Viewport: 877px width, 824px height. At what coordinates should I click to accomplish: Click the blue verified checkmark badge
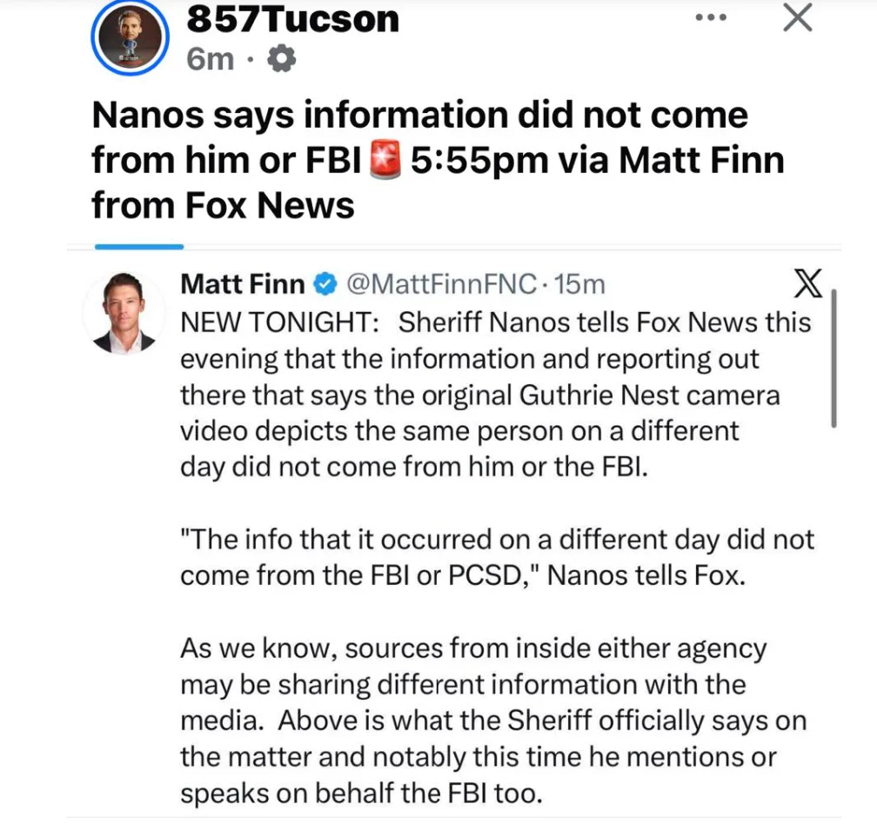coord(325,284)
